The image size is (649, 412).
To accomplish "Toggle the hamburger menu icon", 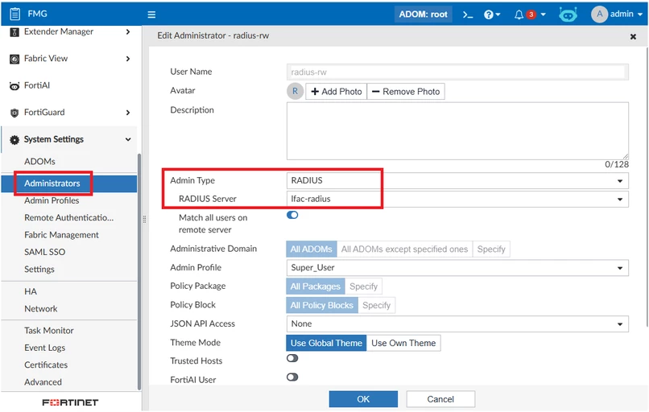I will [151, 14].
